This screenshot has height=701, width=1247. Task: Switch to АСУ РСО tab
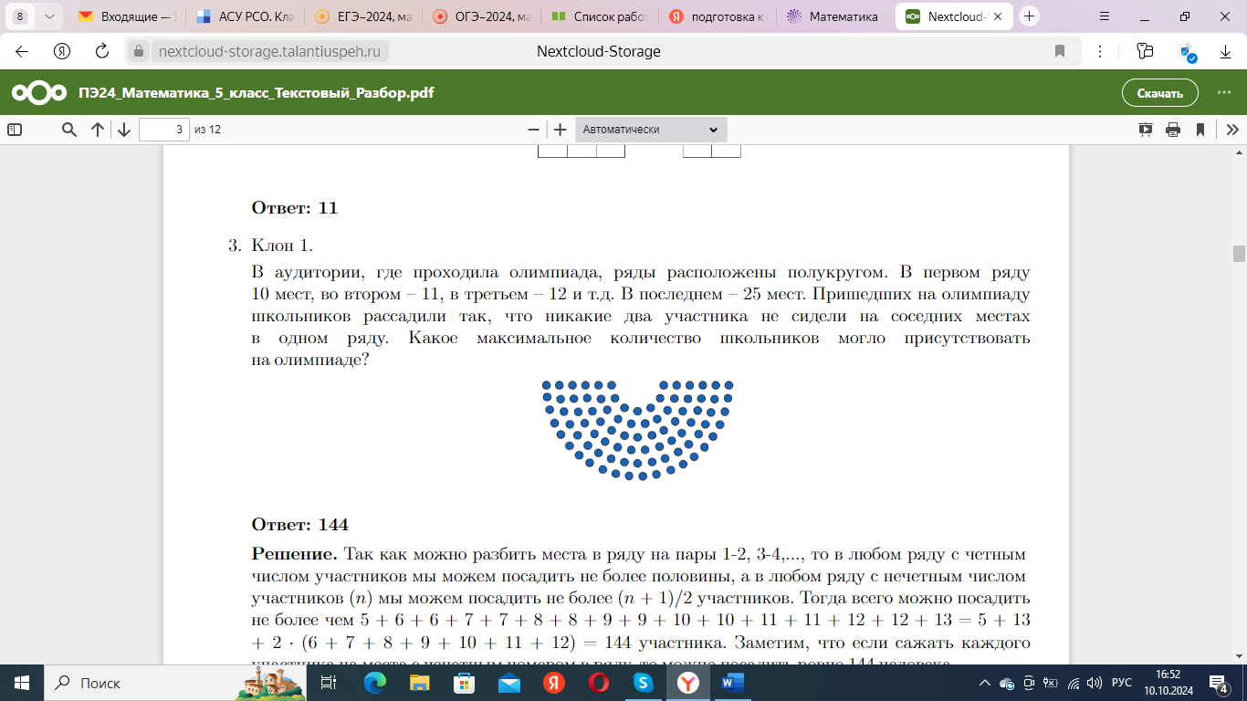click(x=245, y=16)
